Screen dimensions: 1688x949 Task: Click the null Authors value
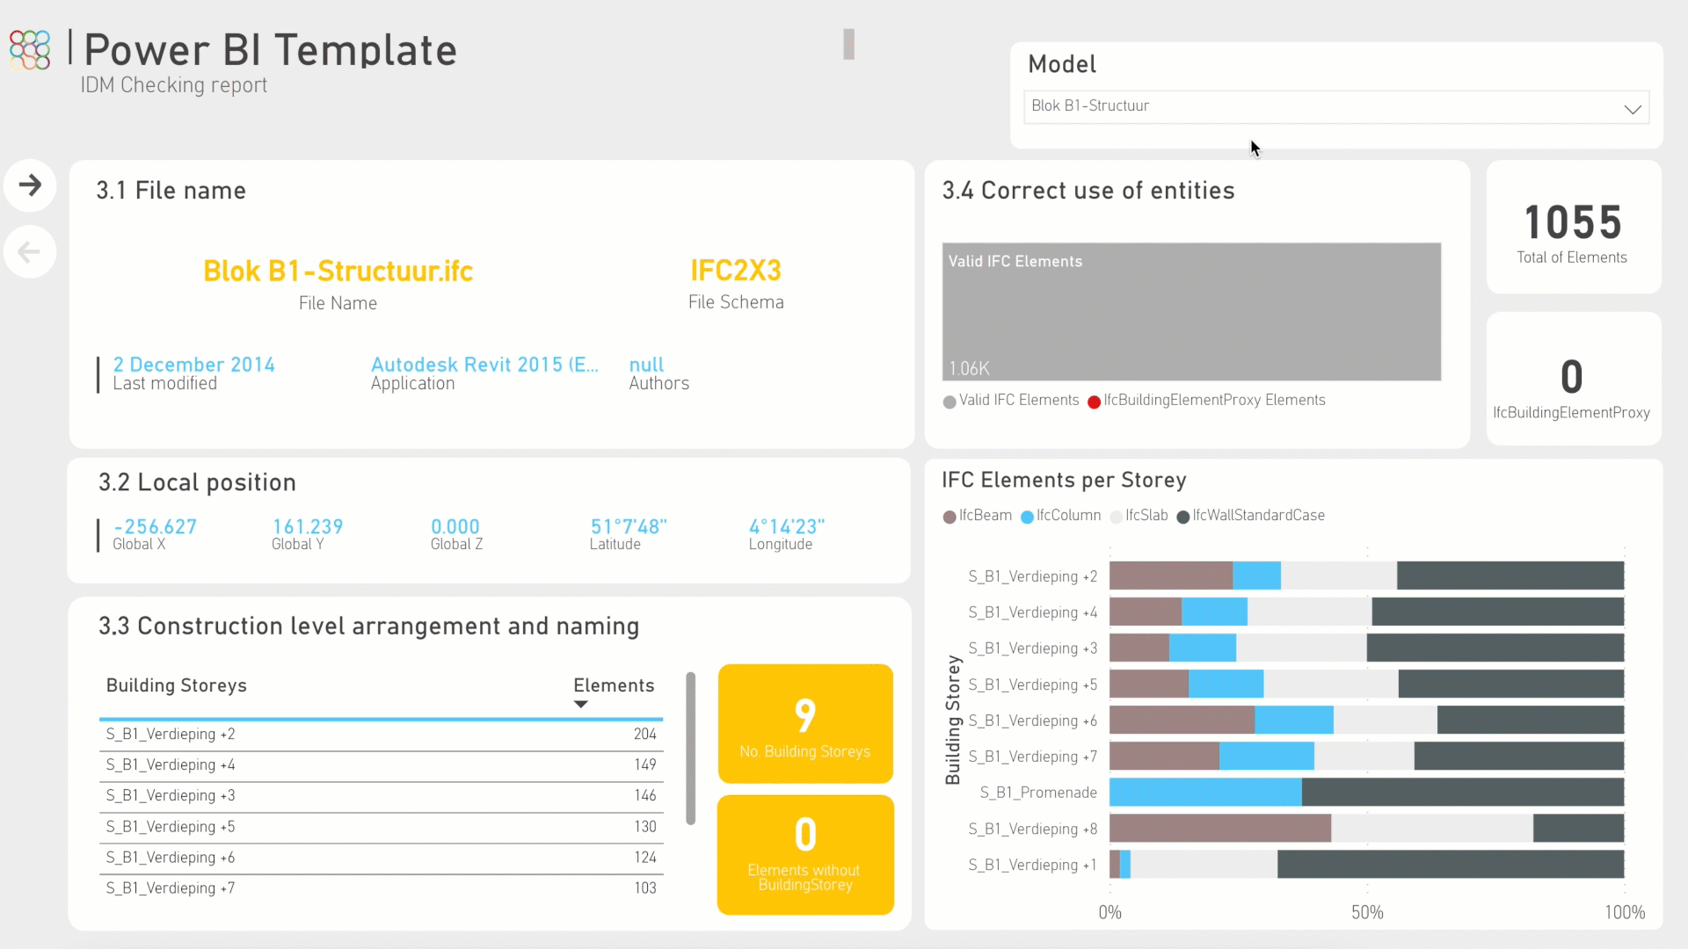pos(646,365)
